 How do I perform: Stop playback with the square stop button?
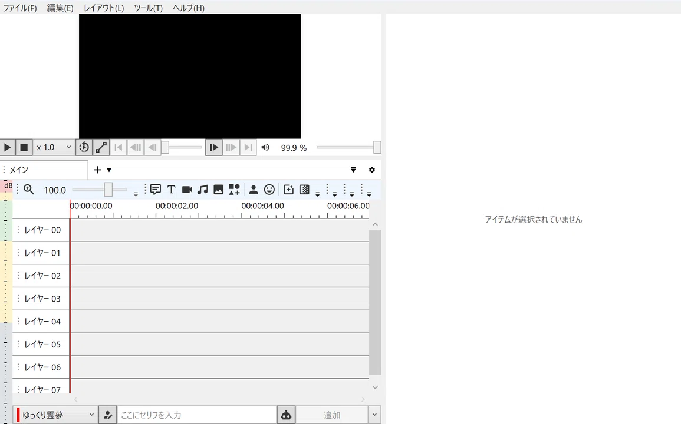pos(24,148)
